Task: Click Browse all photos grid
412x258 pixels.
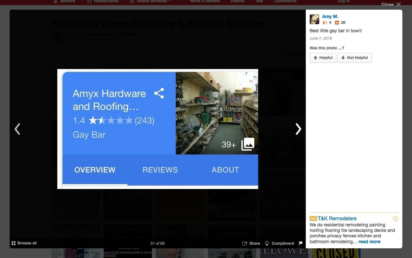Action: coord(24,243)
